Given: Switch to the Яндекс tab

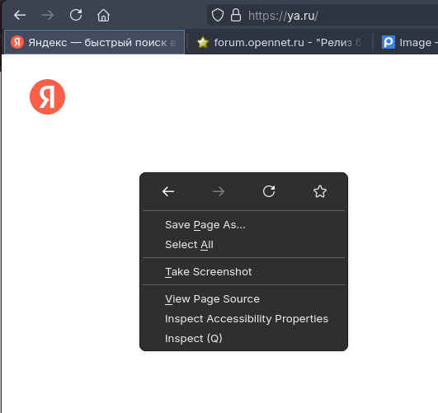Looking at the screenshot, I should point(94,42).
